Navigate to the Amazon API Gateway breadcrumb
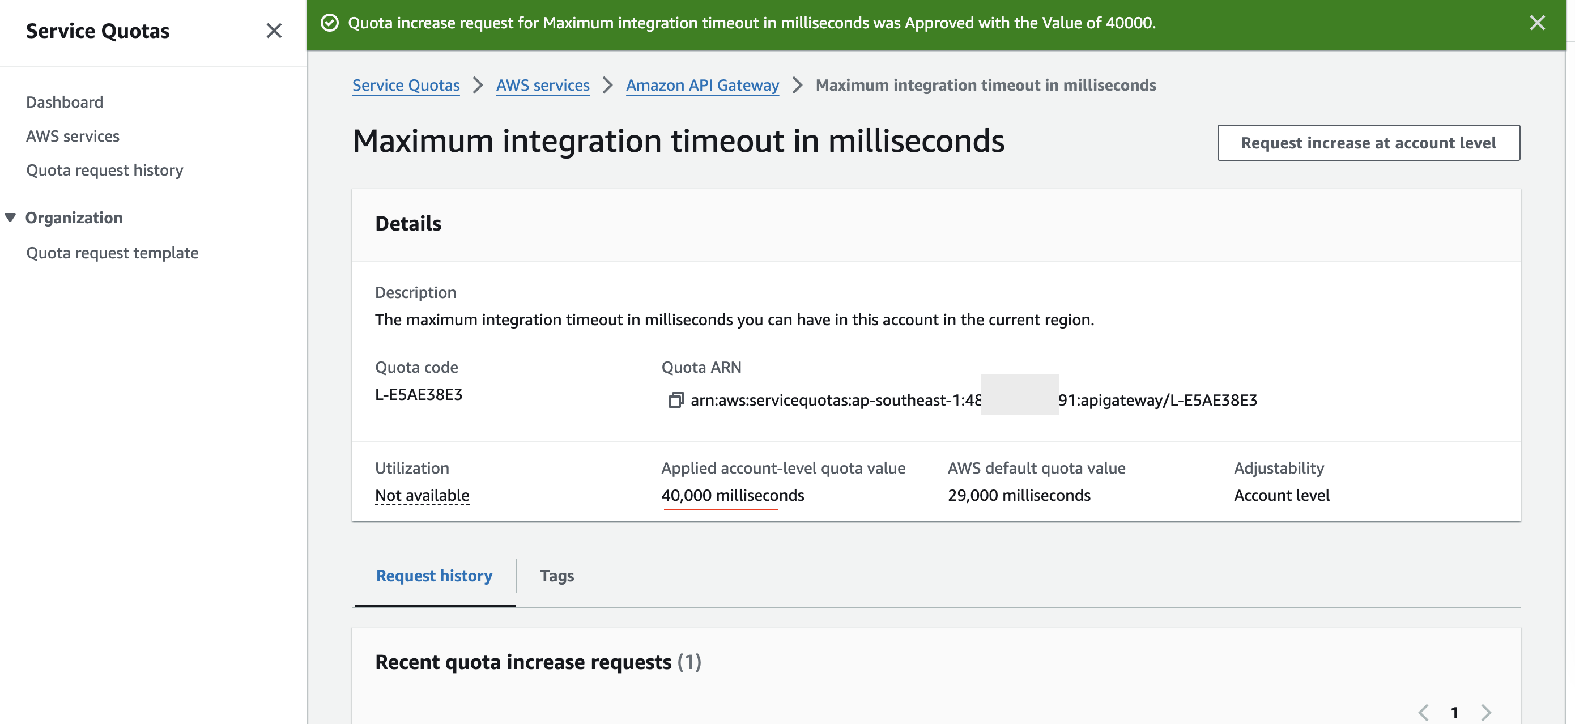The height and width of the screenshot is (724, 1575). 702,85
